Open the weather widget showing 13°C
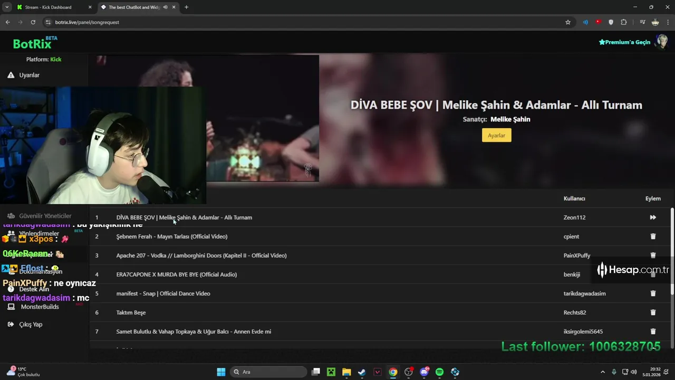675x380 pixels. 23,372
